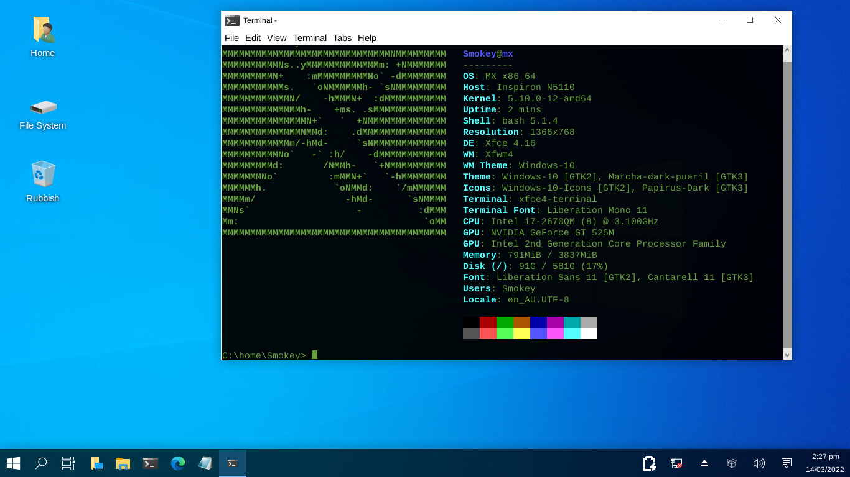Open the Windows-style Start menu

(x=13, y=463)
